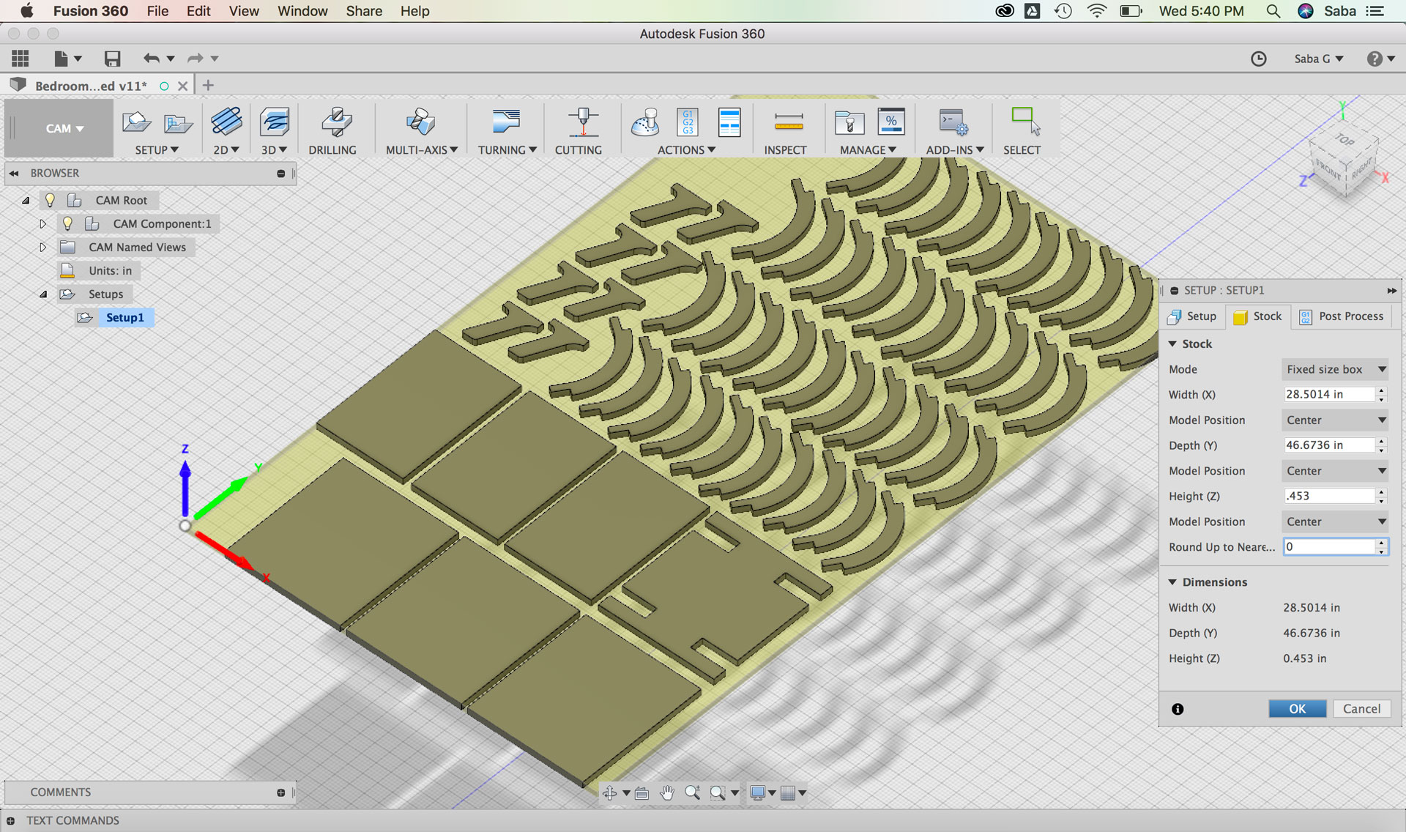Open the Window menu

pyautogui.click(x=302, y=11)
